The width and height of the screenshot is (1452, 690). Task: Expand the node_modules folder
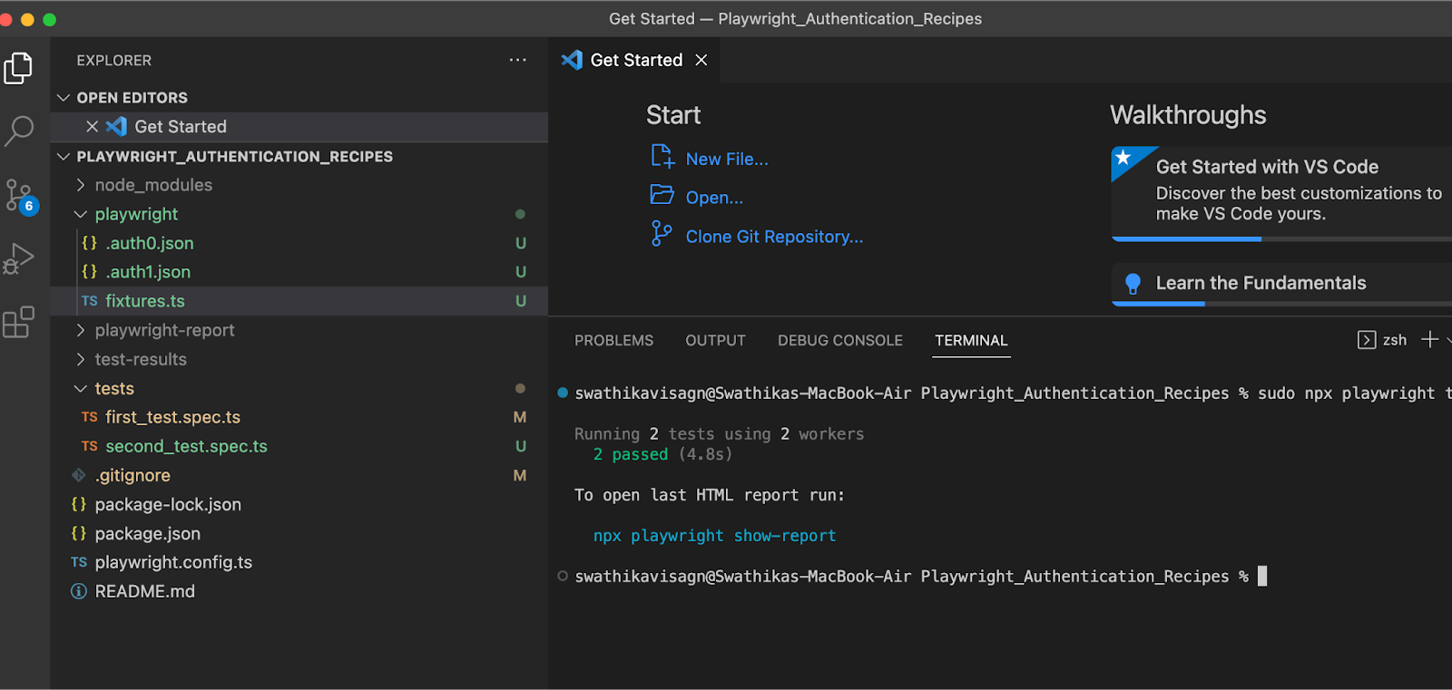[152, 185]
